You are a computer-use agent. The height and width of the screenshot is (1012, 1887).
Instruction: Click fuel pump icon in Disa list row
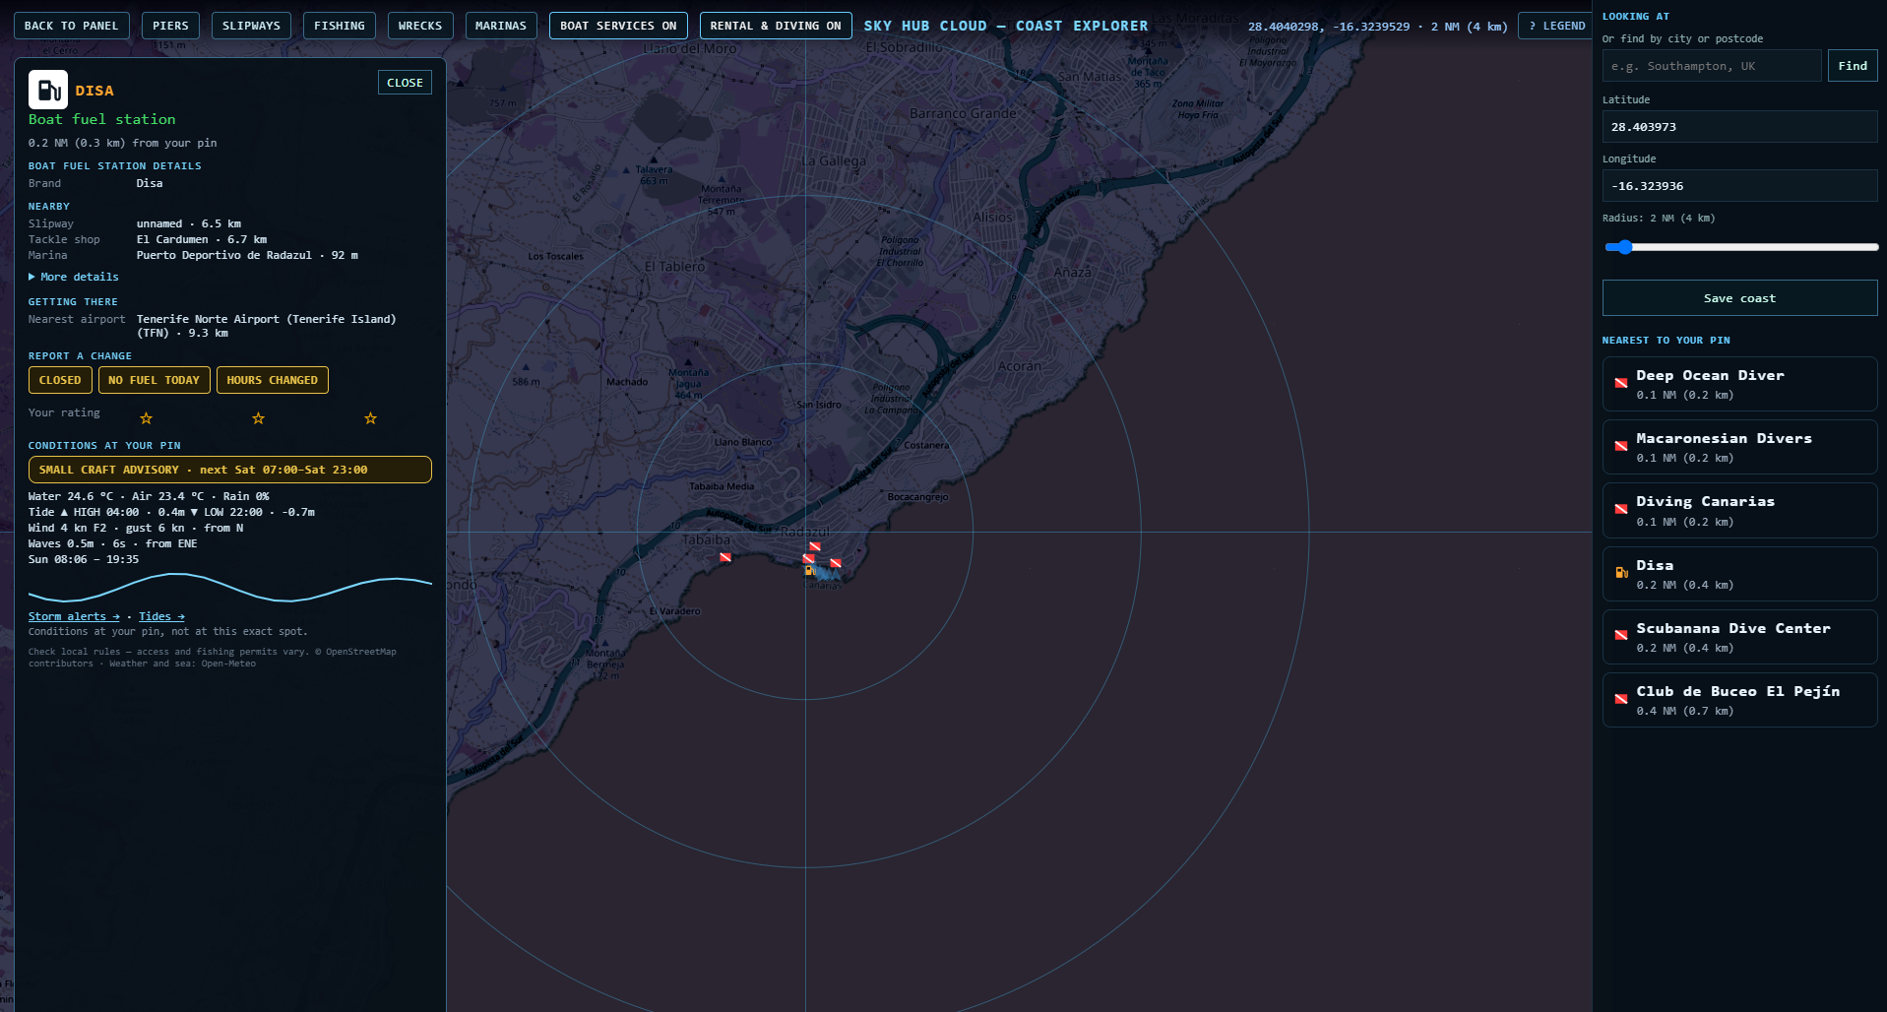coord(1620,572)
